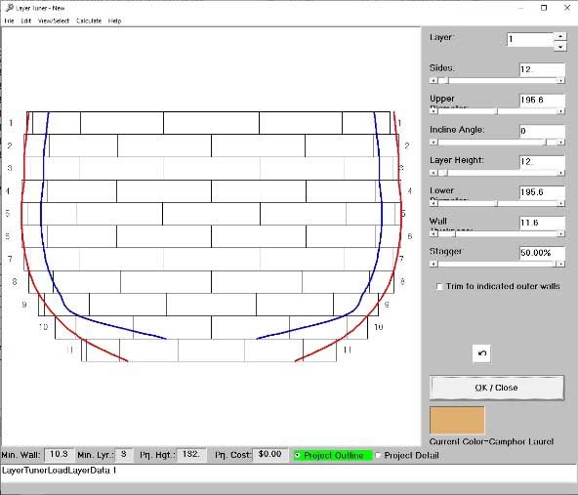Click the Incline Angle value field
This screenshot has width=578, height=495.
tap(542, 131)
